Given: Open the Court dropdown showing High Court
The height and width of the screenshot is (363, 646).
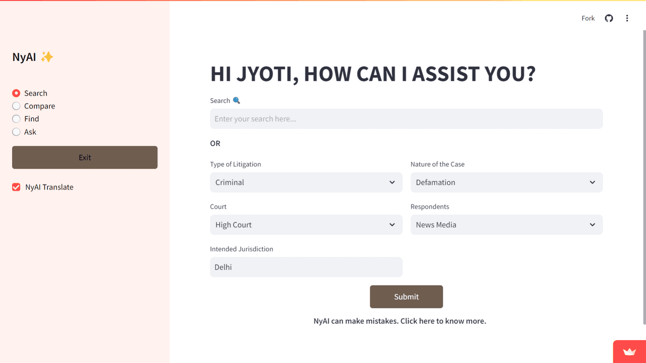Looking at the screenshot, I should tap(306, 225).
